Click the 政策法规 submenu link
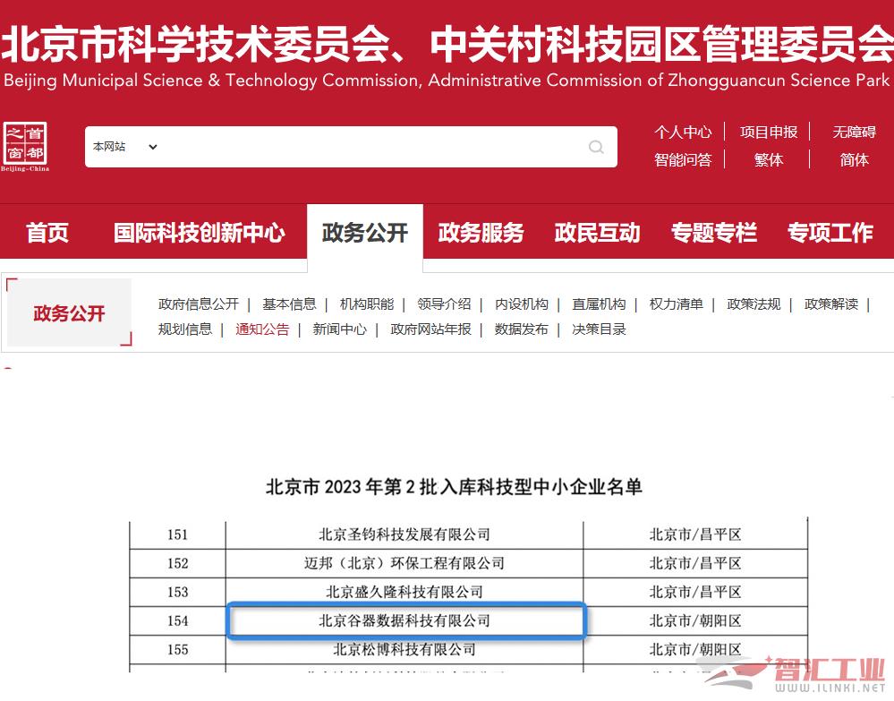 (x=754, y=303)
